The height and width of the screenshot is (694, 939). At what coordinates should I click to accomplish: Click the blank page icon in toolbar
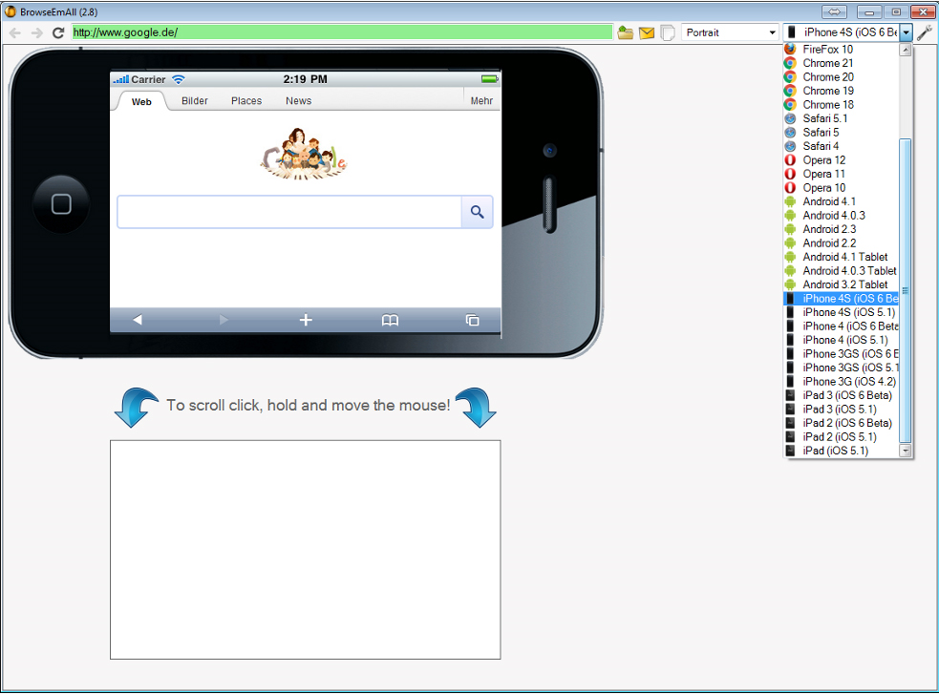(668, 33)
